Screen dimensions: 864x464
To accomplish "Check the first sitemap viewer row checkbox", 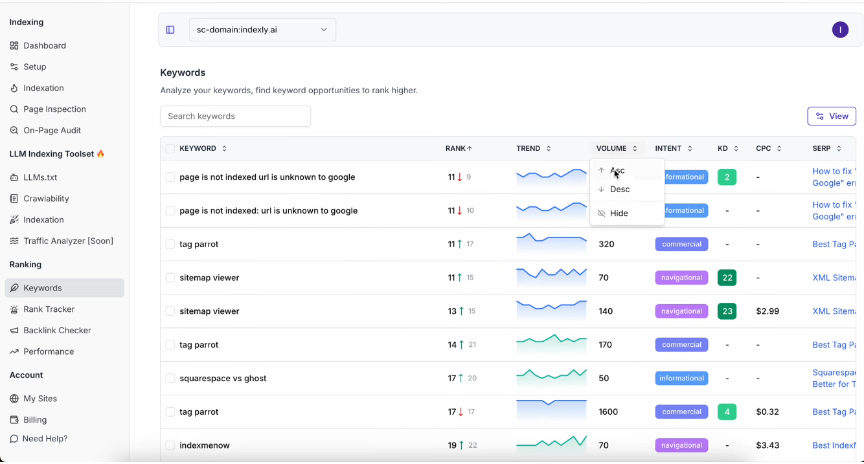I will coord(170,277).
